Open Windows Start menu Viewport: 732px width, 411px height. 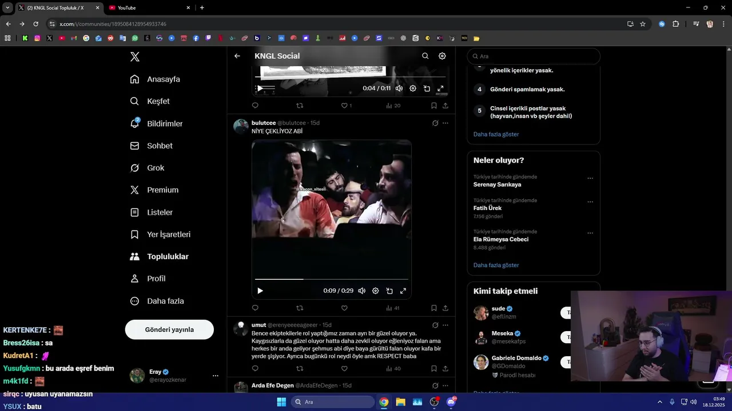[x=281, y=402]
